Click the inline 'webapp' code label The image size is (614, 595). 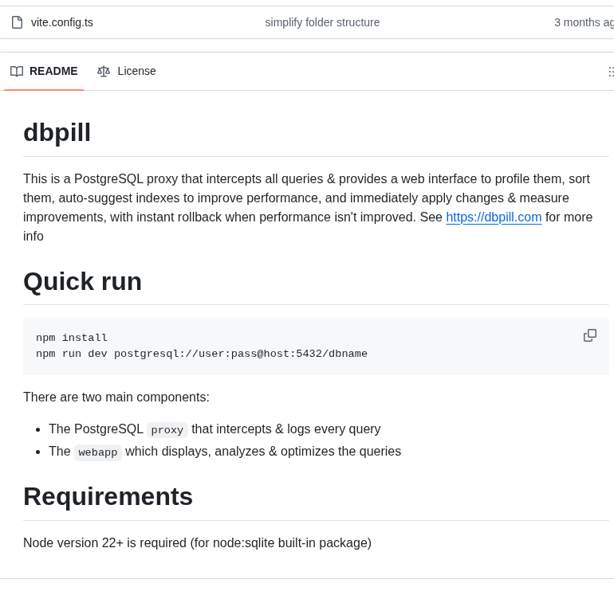click(x=98, y=452)
